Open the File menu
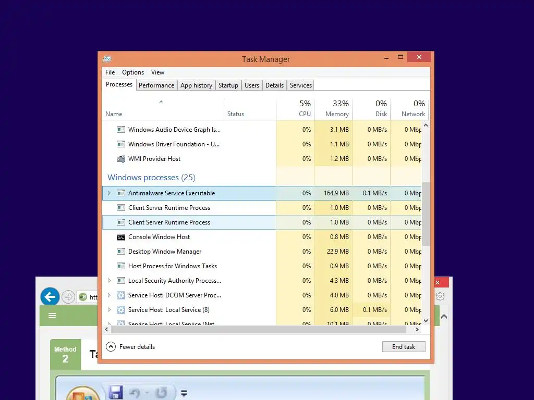The height and width of the screenshot is (400, 534). [x=110, y=72]
